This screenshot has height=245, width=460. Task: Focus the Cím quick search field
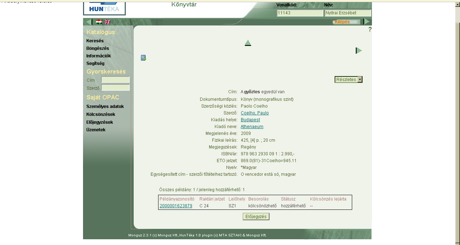point(115,80)
